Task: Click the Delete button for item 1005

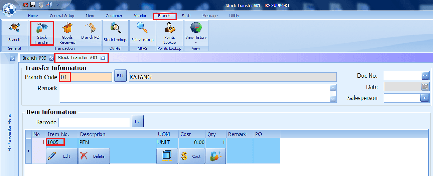Action: point(94,156)
